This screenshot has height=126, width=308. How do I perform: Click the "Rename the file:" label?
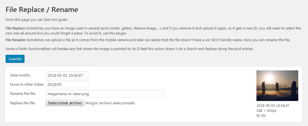coord(23,94)
